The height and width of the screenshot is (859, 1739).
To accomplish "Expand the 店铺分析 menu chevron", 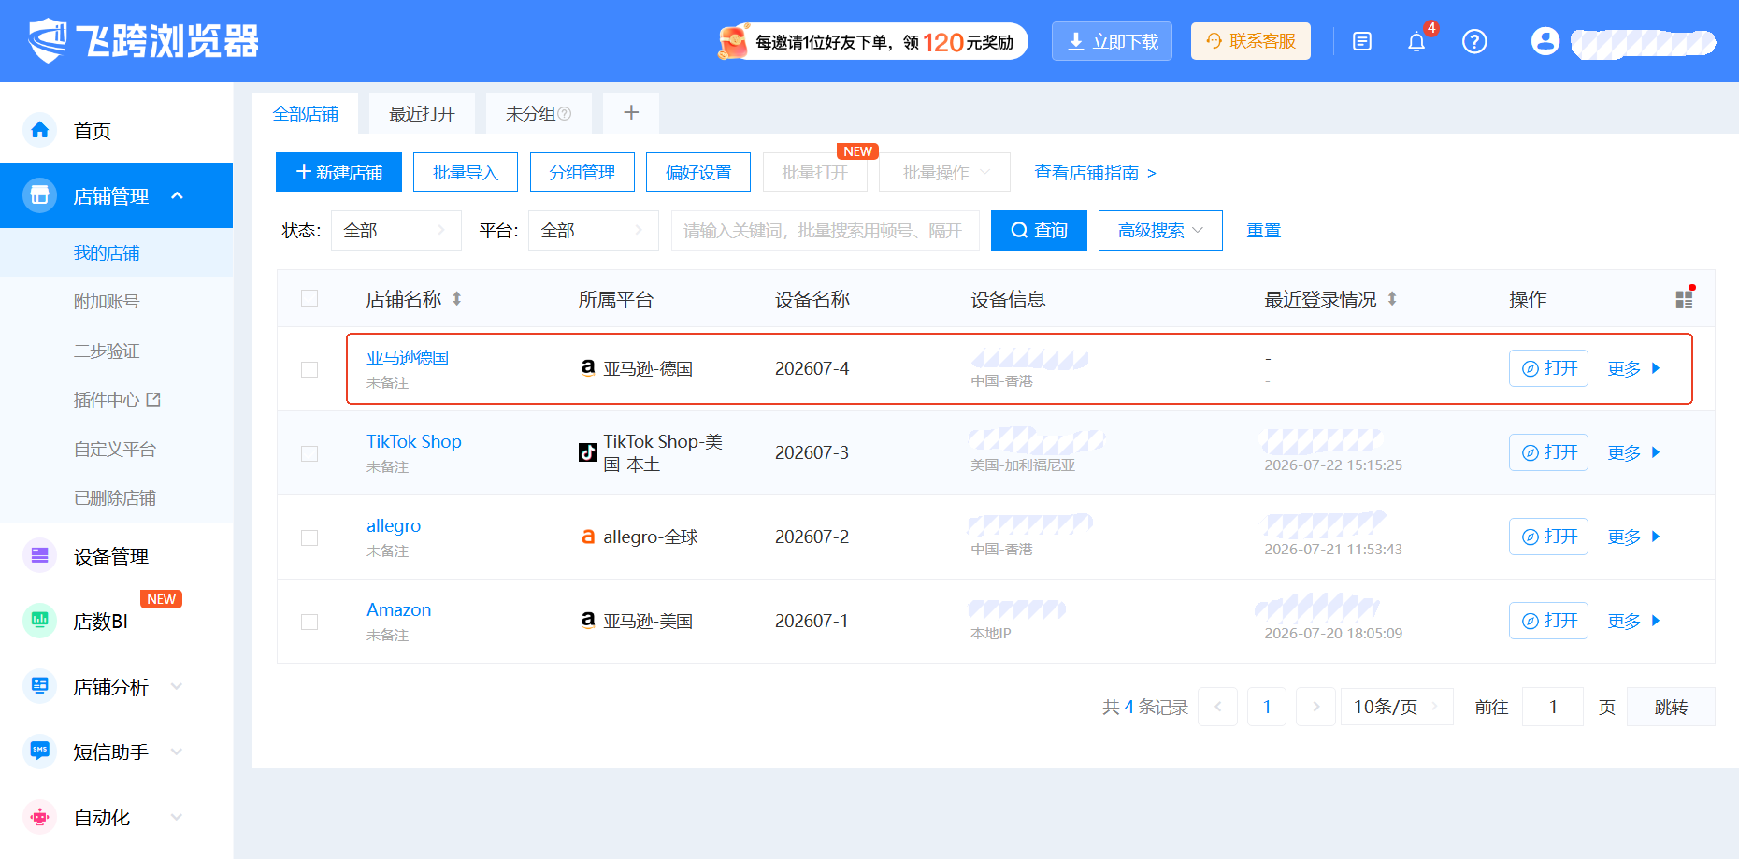I will [x=176, y=687].
